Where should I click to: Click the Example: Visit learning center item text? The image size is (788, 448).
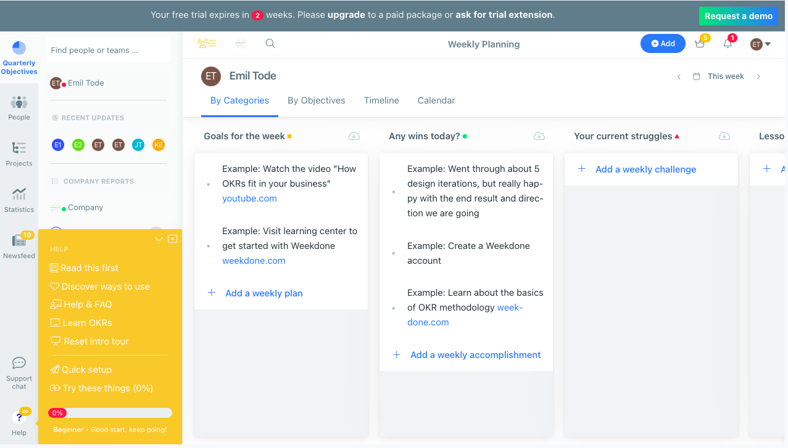click(x=289, y=238)
